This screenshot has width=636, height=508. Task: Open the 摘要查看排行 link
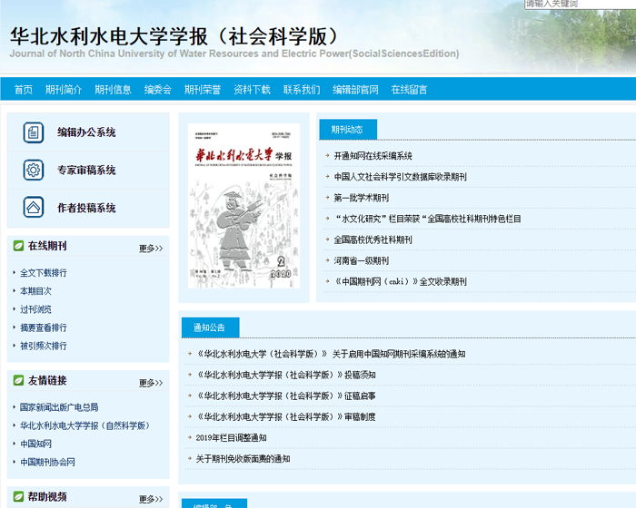tap(44, 327)
